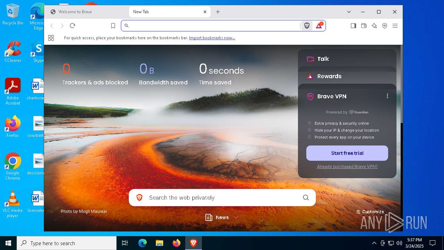
Task: Open the volume control in the tray
Action: tap(399, 243)
